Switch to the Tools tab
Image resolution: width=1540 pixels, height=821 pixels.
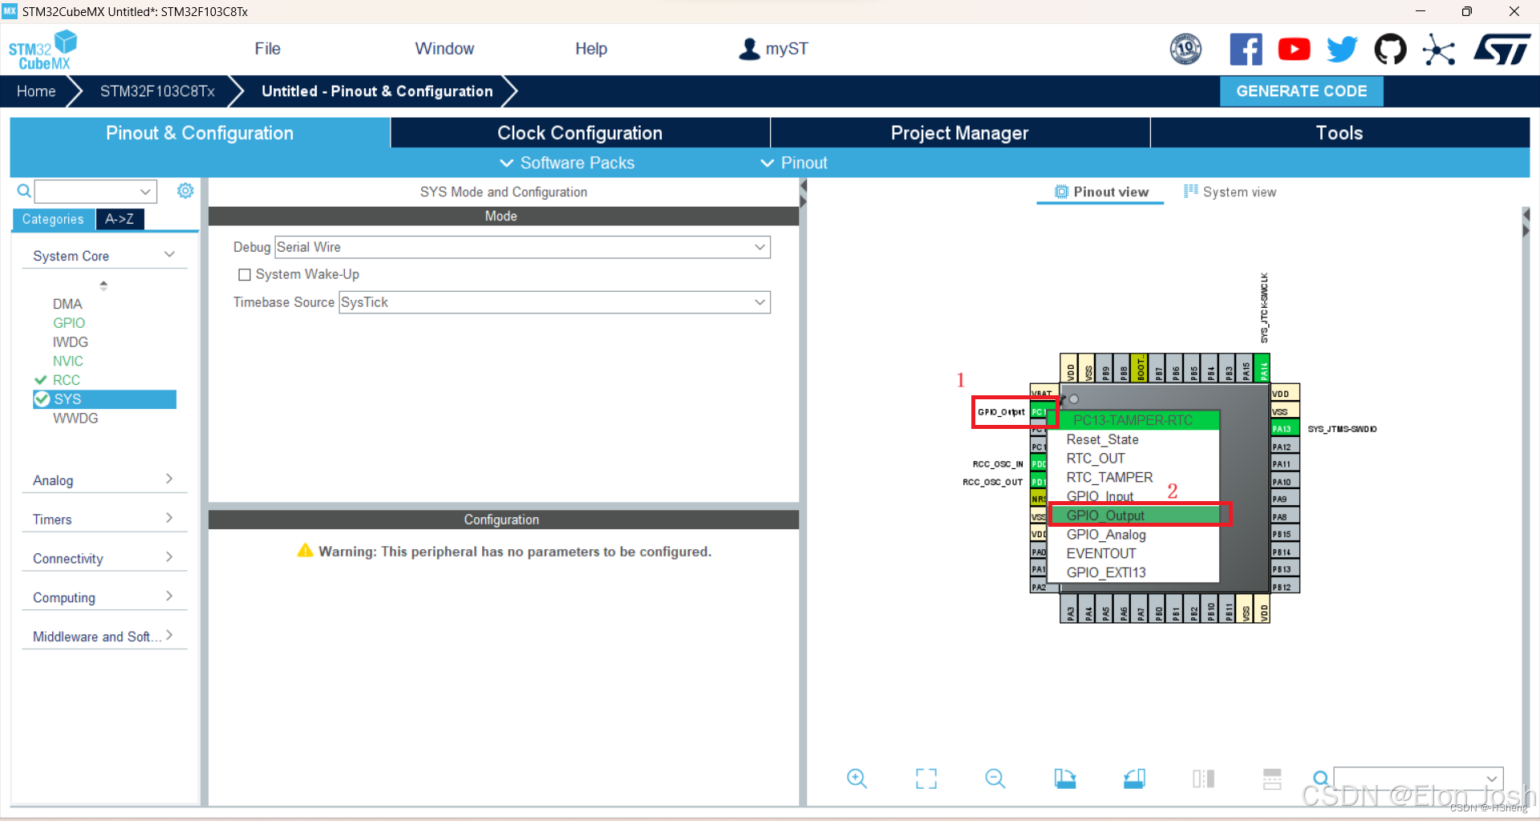point(1339,133)
